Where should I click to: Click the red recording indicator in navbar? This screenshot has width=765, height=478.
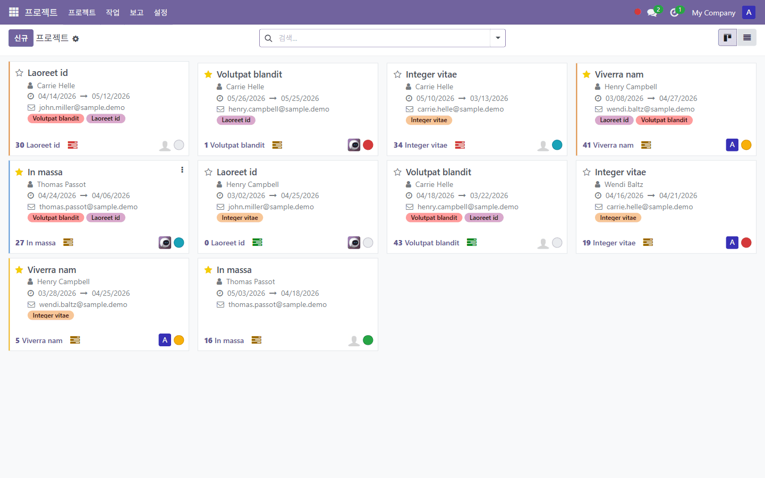coord(637,12)
